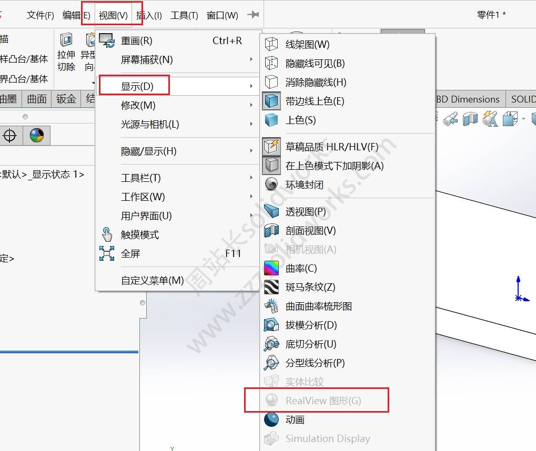Toggle Shadows in Shaded Mode (在上色模式下加阴影)
The height and width of the screenshot is (451, 536).
(347, 166)
